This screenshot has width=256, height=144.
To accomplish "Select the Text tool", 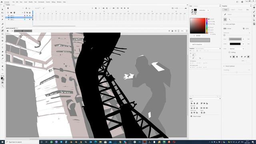I will [x=2, y=48].
